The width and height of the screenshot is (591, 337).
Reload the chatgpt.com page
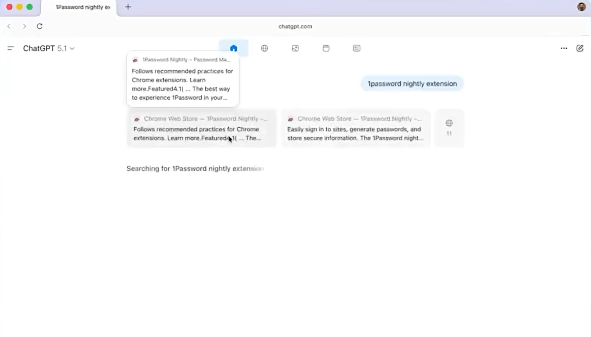pos(39,26)
